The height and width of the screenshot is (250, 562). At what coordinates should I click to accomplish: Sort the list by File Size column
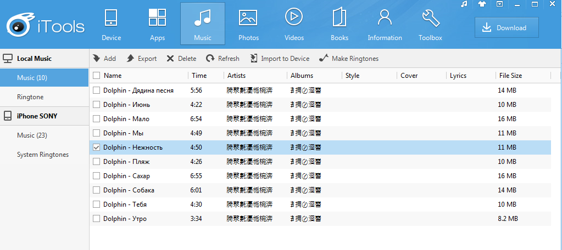[x=510, y=76]
